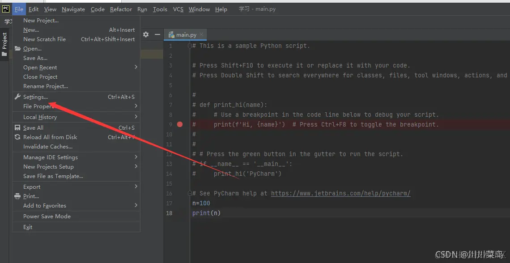510x263 pixels.
Task: Open the Help menu
Action: (221, 9)
